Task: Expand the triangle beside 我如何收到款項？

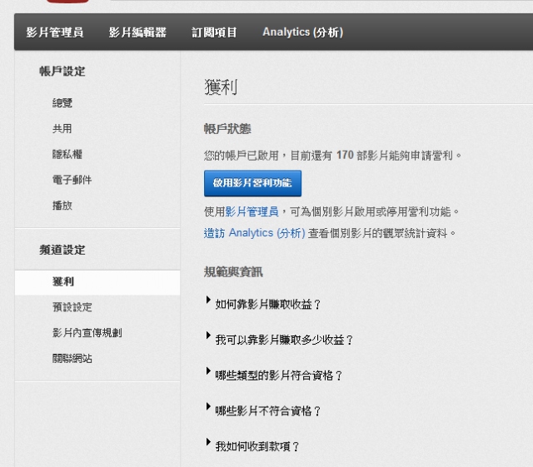Action: tap(208, 442)
